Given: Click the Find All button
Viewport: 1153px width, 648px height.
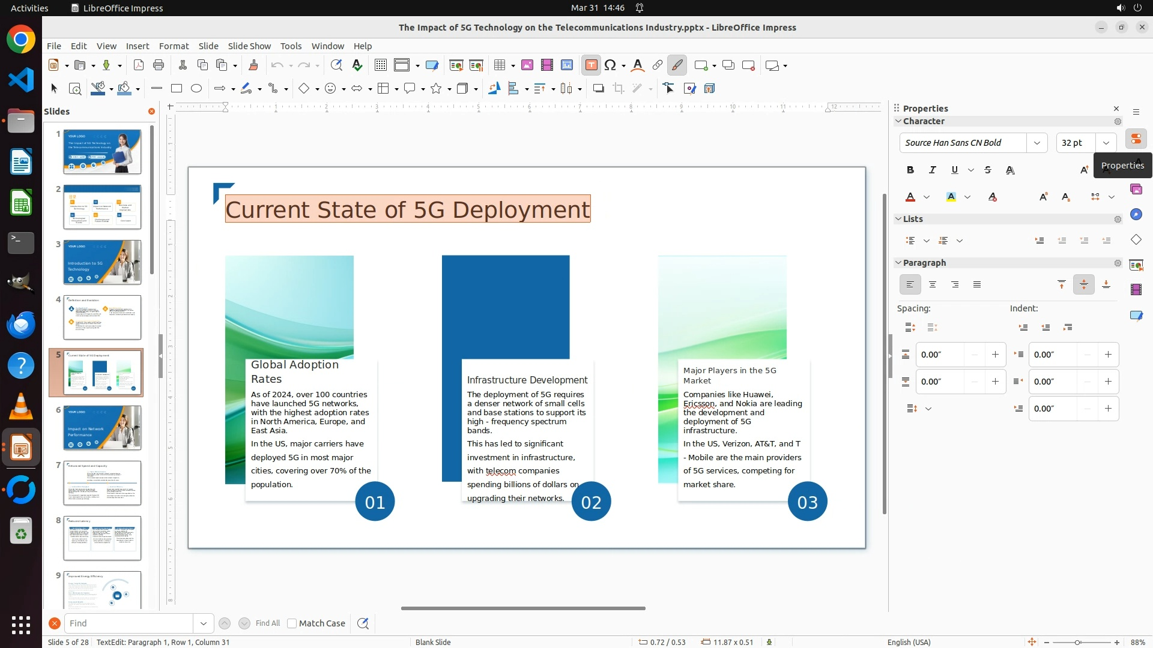Looking at the screenshot, I should (x=267, y=623).
